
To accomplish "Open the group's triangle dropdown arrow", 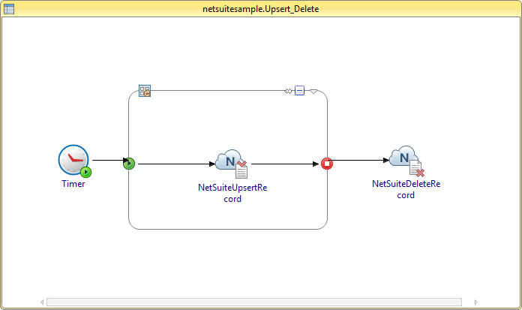I will tap(313, 92).
